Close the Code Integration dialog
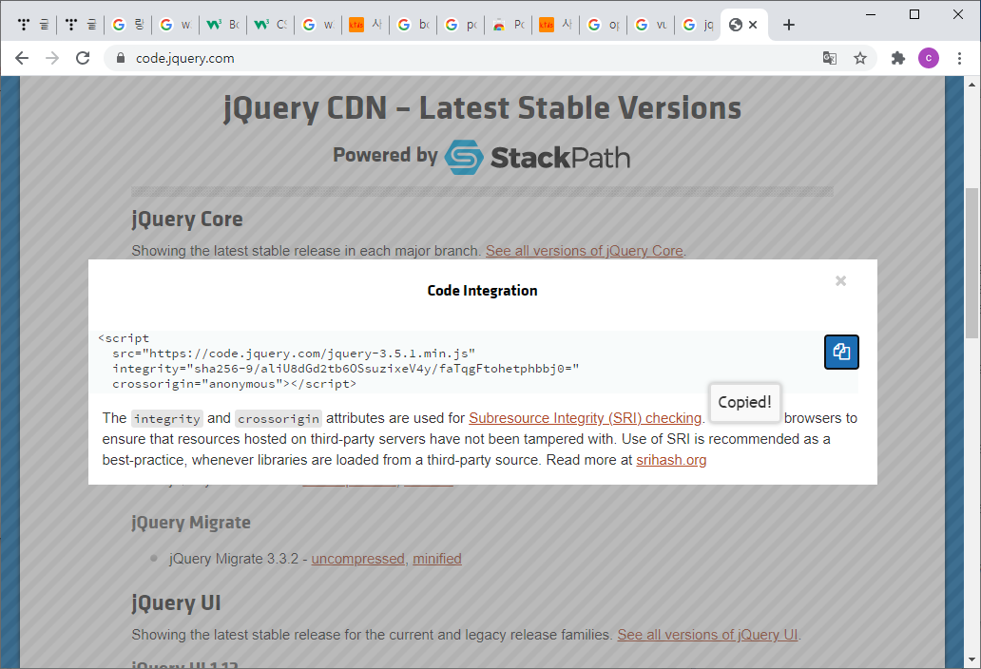Viewport: 981px width, 669px height. click(841, 280)
